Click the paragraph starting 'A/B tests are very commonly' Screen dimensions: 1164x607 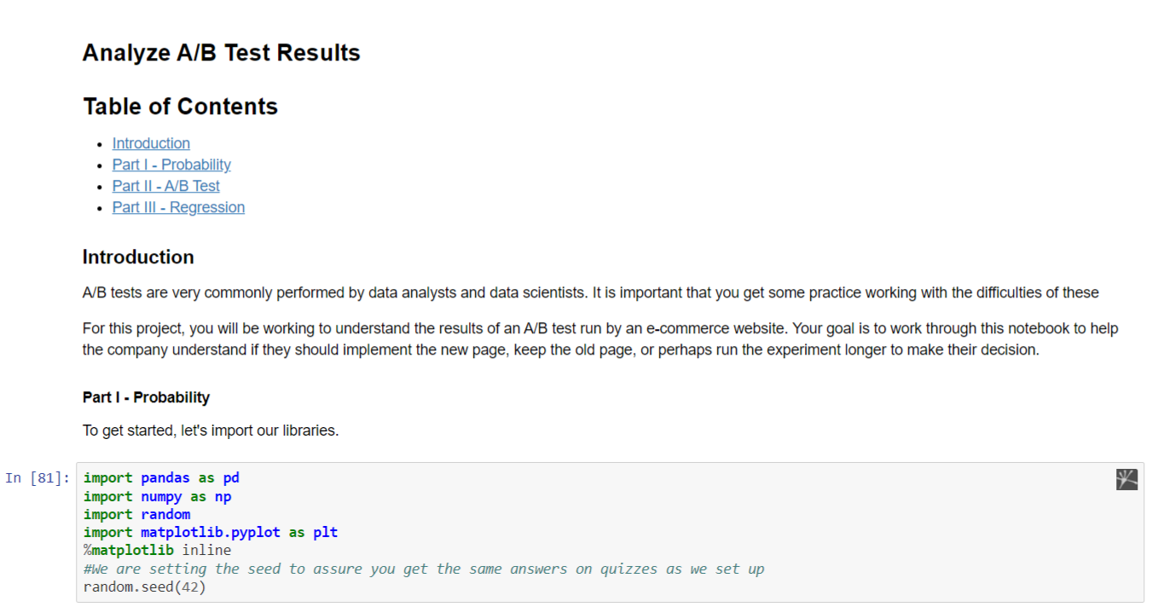coord(590,293)
